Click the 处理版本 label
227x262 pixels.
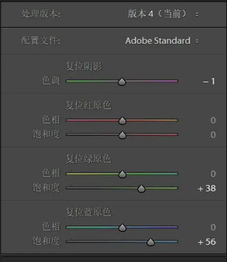pyautogui.click(x=41, y=13)
